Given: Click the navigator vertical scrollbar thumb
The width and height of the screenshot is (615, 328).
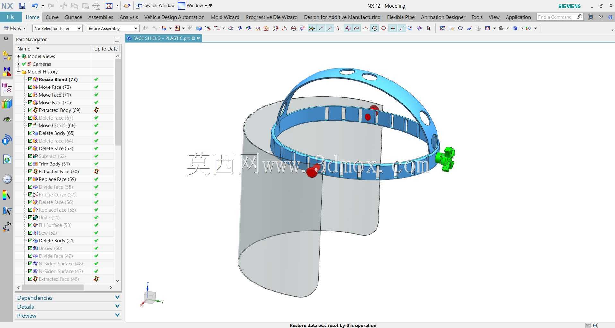Looking at the screenshot, I should coord(117,103).
